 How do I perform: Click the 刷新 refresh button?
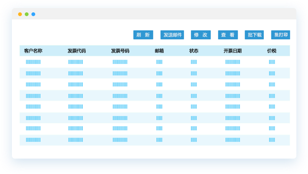143,35
